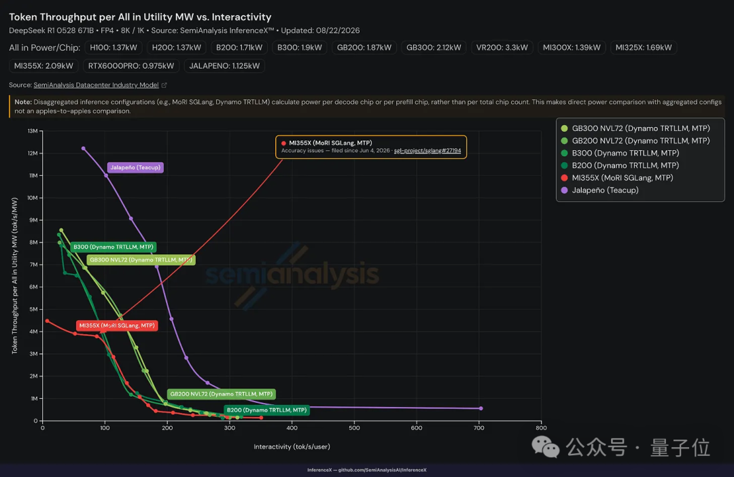Click the purple Jalapeño legend dot
734x477 pixels.
point(565,190)
